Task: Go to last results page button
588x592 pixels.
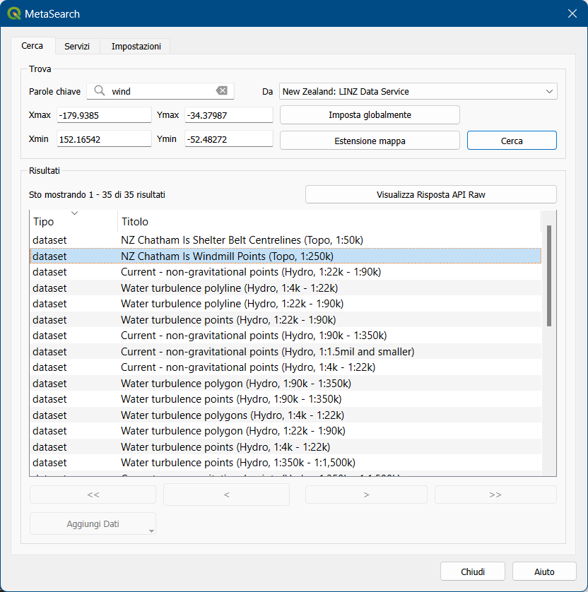Action: pyautogui.click(x=495, y=495)
